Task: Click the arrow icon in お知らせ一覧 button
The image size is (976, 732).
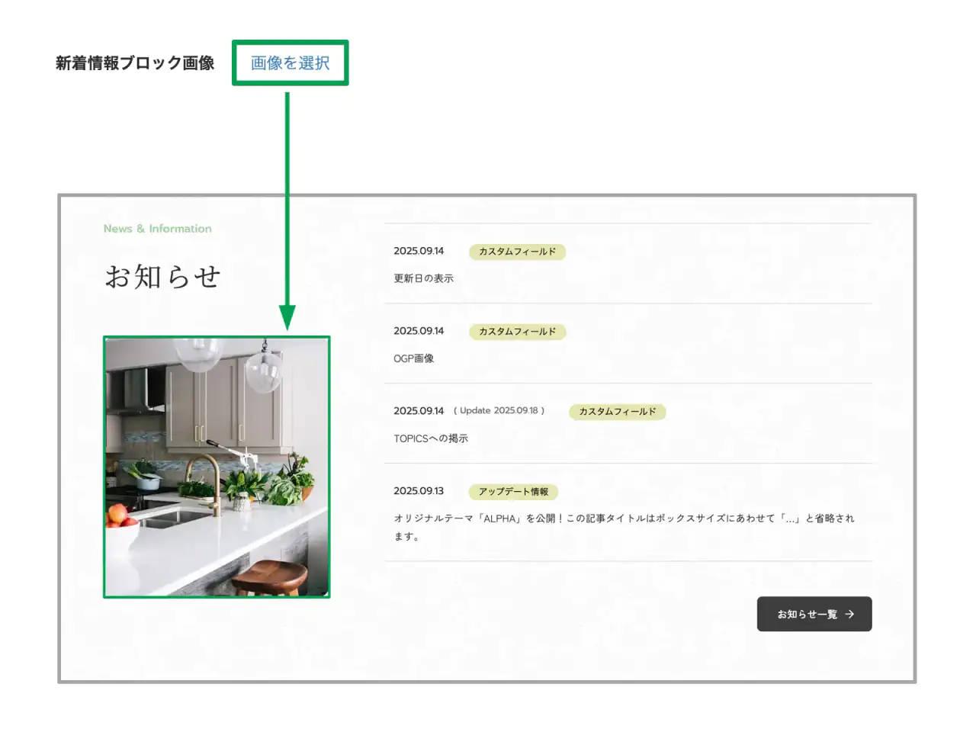Action: click(849, 614)
